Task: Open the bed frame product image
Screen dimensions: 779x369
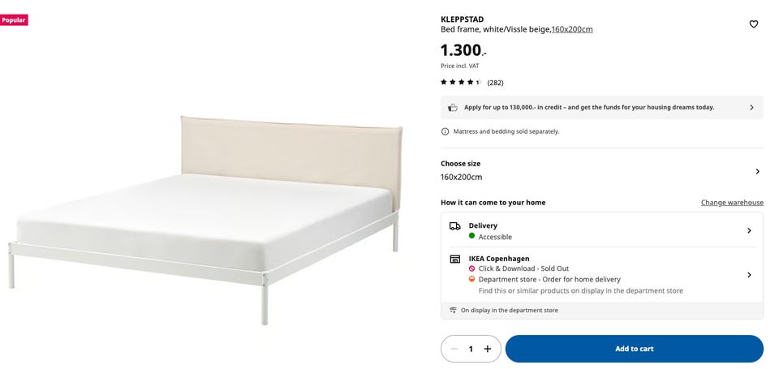Action: coord(204,218)
